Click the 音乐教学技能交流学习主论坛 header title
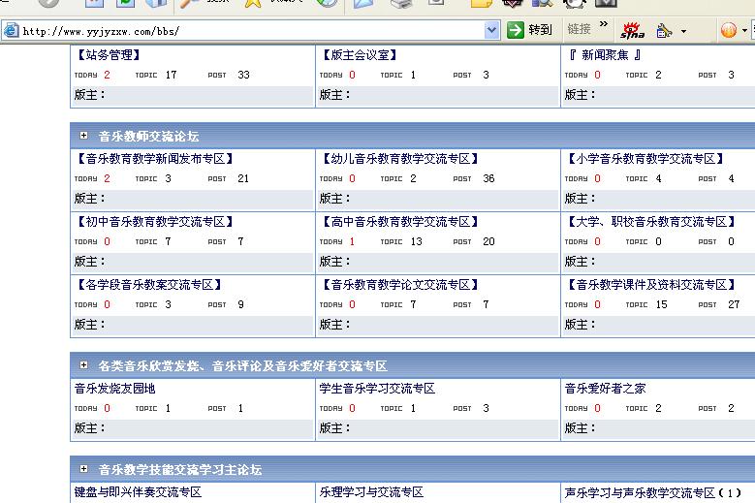Image resolution: width=755 pixels, height=503 pixels. pyautogui.click(x=180, y=470)
